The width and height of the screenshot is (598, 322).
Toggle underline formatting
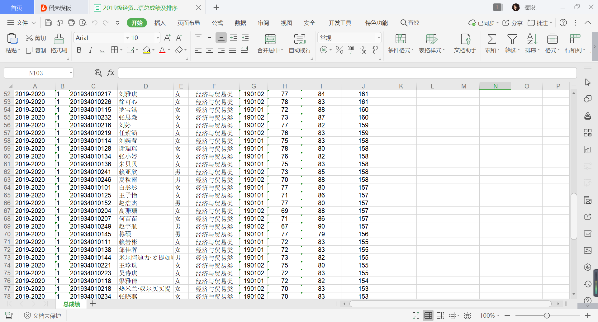click(x=102, y=50)
